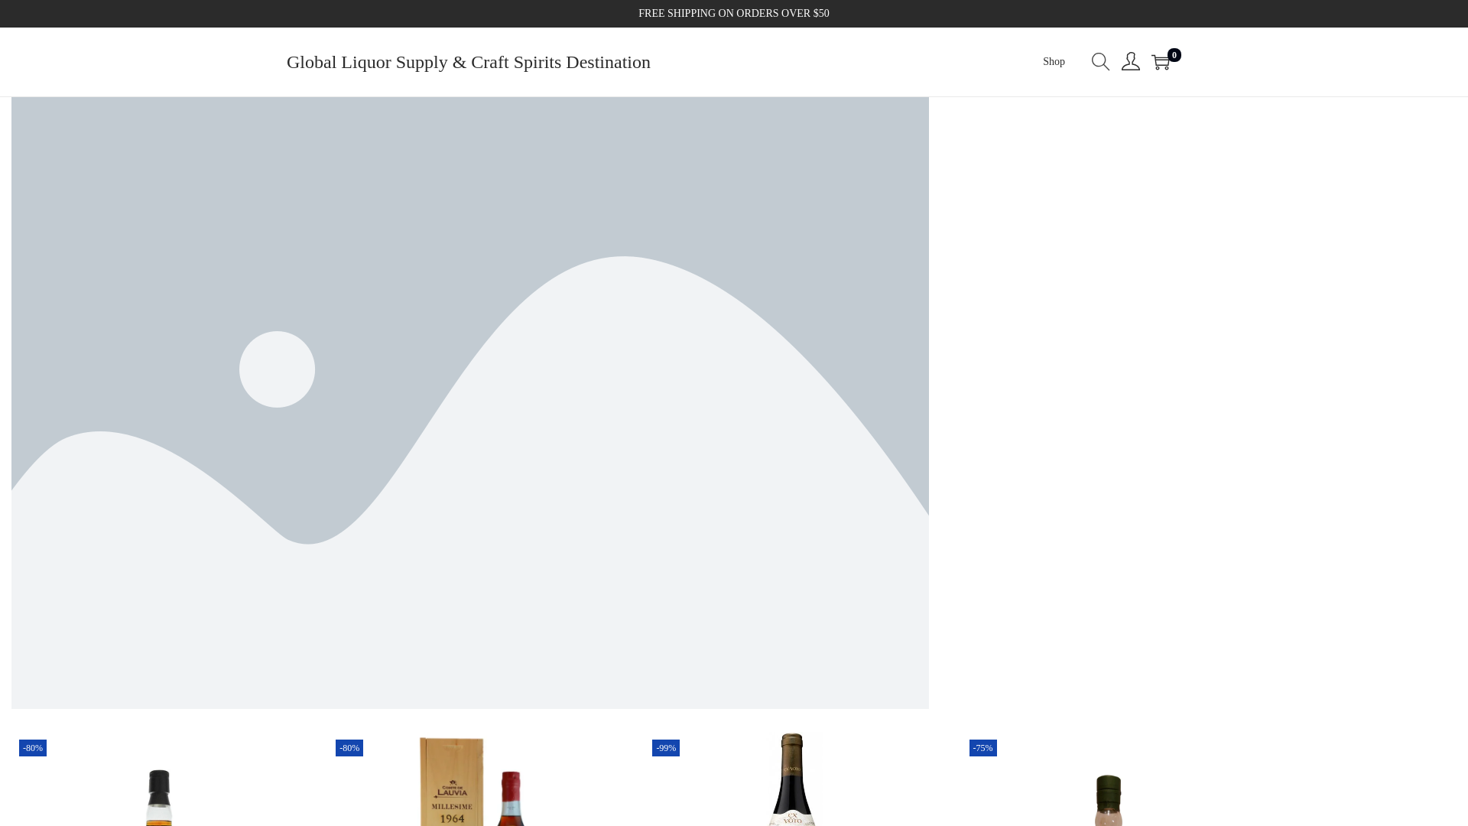Viewport: 1468px width, 826px height.
Task: Open the shopping cart icon
Action: (x=1161, y=63)
